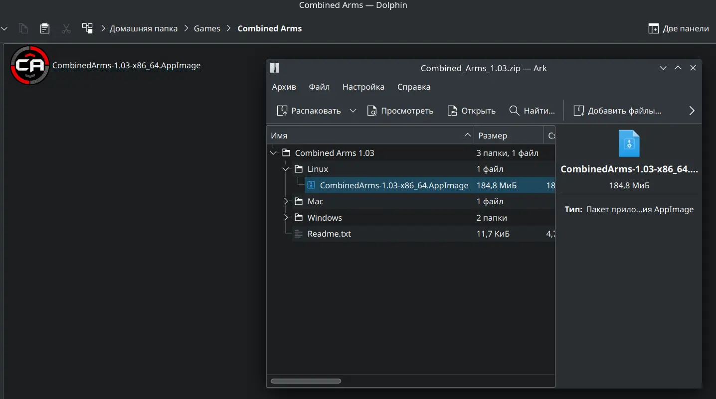
Task: Open the Extract dropdown arrow in Ark
Action: (353, 111)
